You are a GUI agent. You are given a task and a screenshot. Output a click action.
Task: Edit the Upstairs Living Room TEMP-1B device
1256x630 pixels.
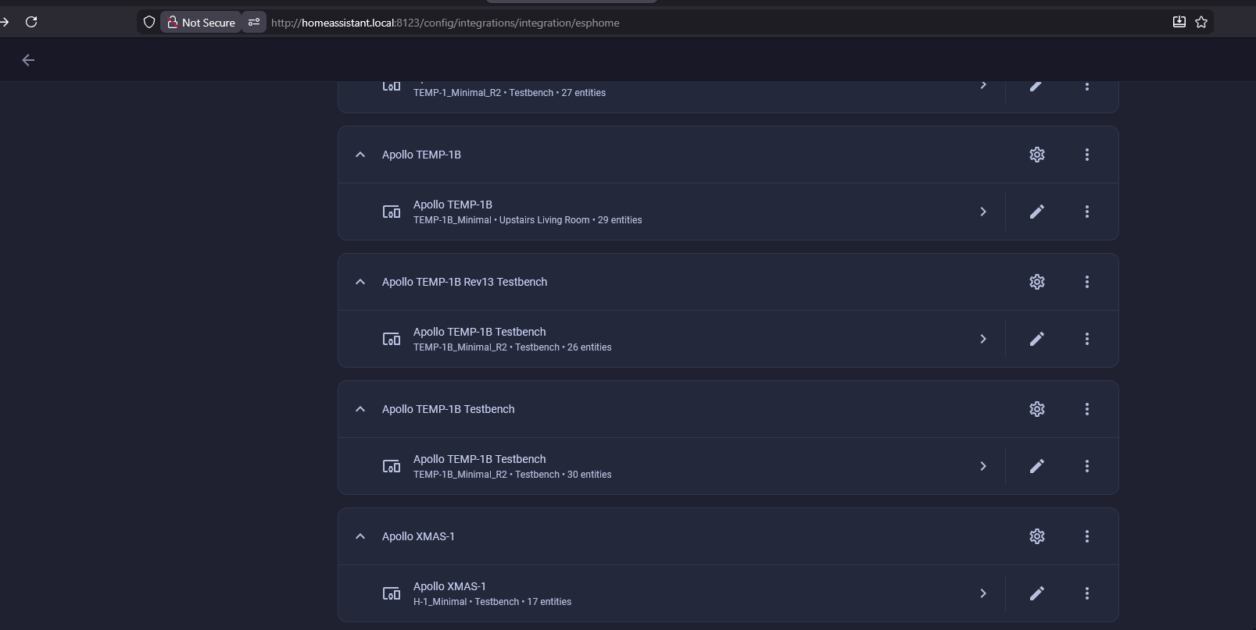1036,212
